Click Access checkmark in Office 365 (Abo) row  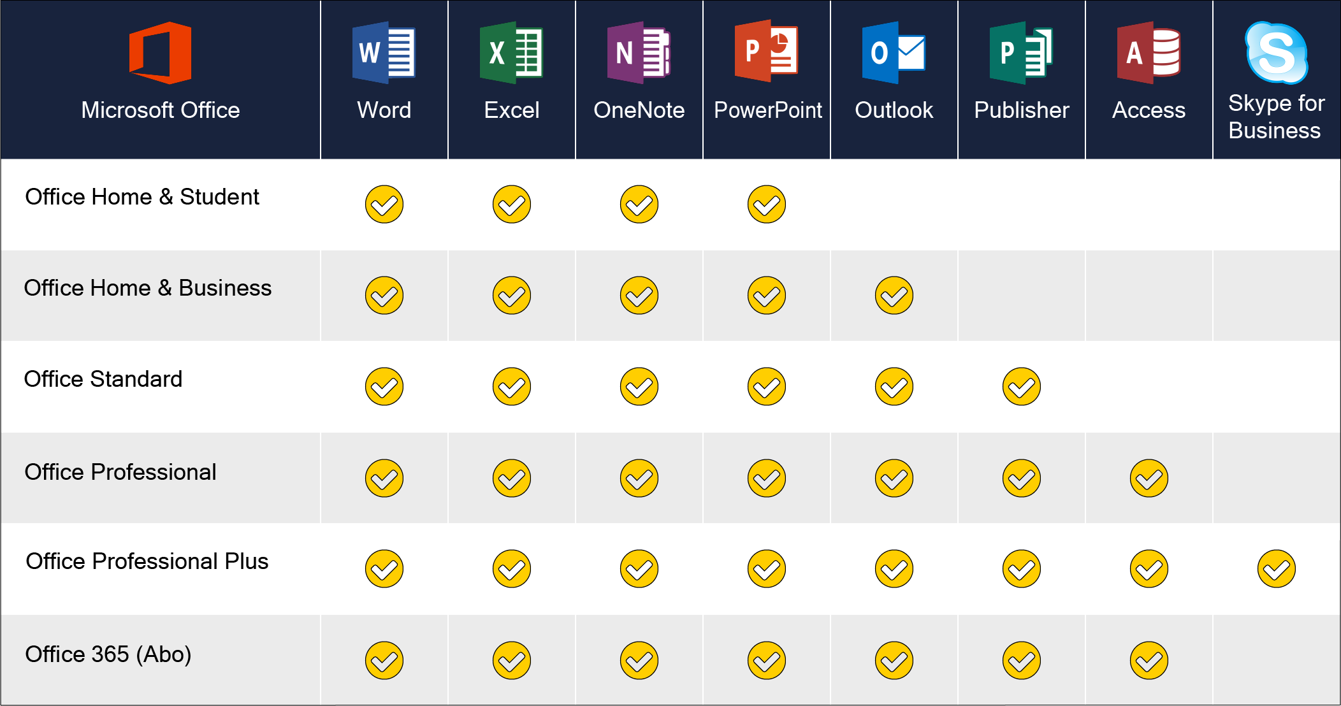pos(1149,661)
